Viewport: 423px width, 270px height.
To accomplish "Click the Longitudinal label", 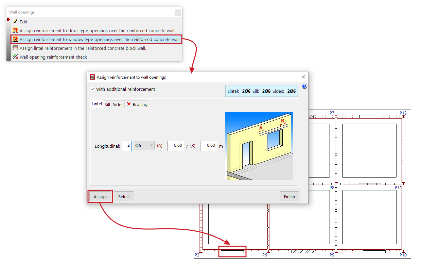I will pos(107,146).
